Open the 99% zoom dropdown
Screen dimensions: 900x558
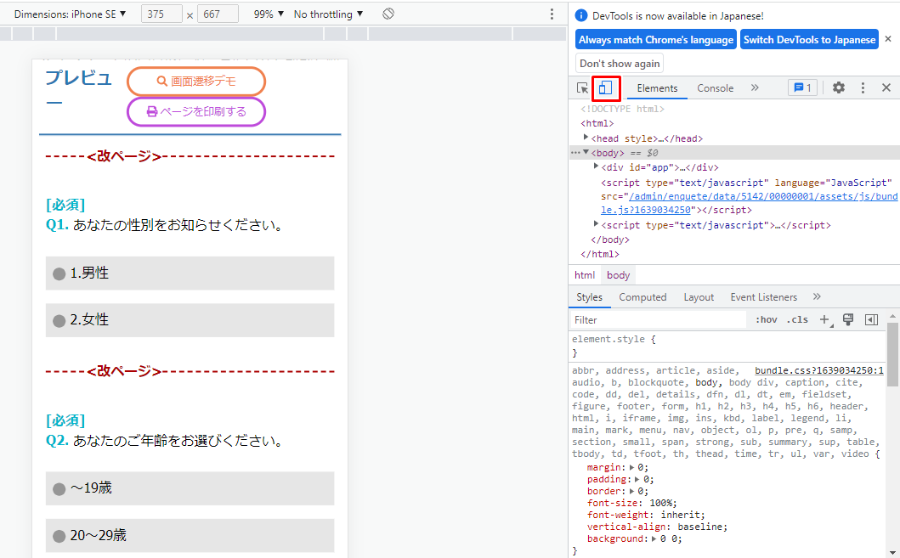269,14
